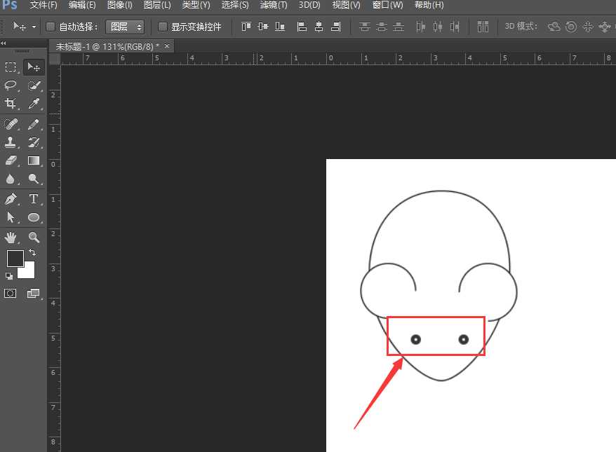Swap foreground and background colors

[x=32, y=252]
